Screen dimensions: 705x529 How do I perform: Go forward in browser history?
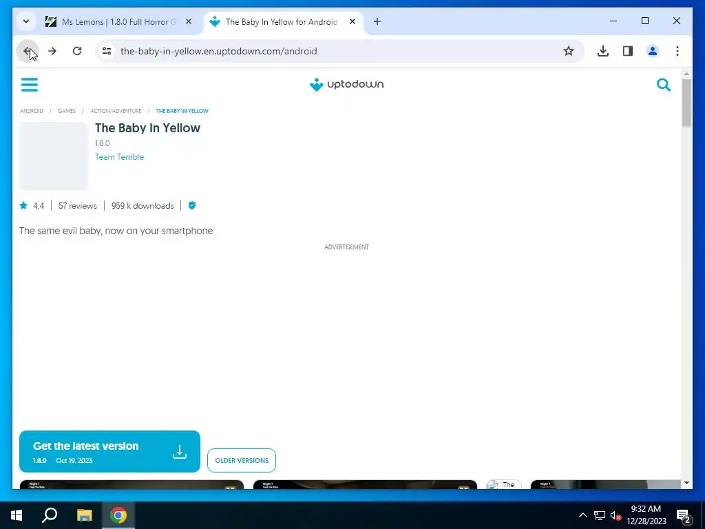point(52,51)
